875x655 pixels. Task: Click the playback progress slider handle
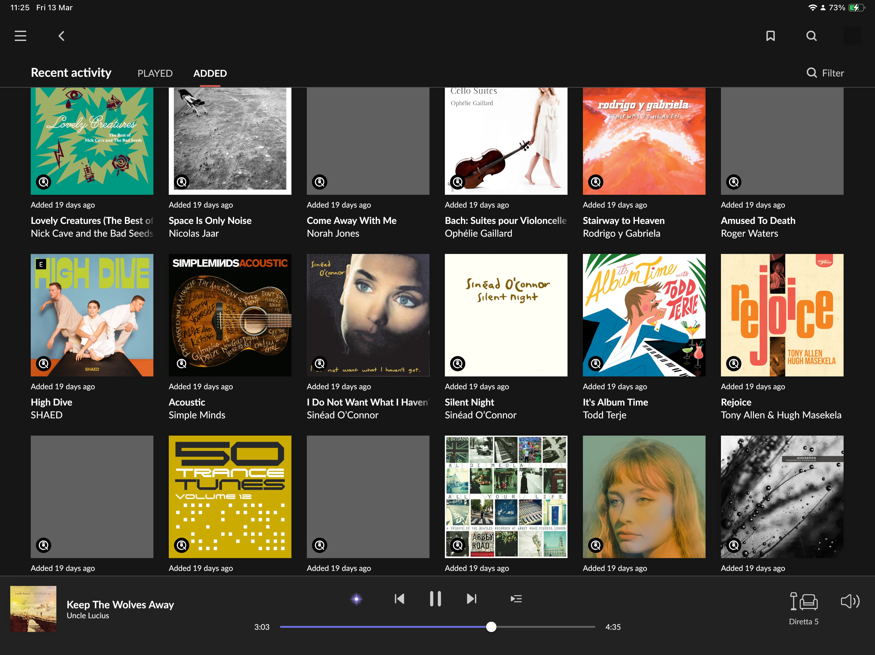pos(491,627)
